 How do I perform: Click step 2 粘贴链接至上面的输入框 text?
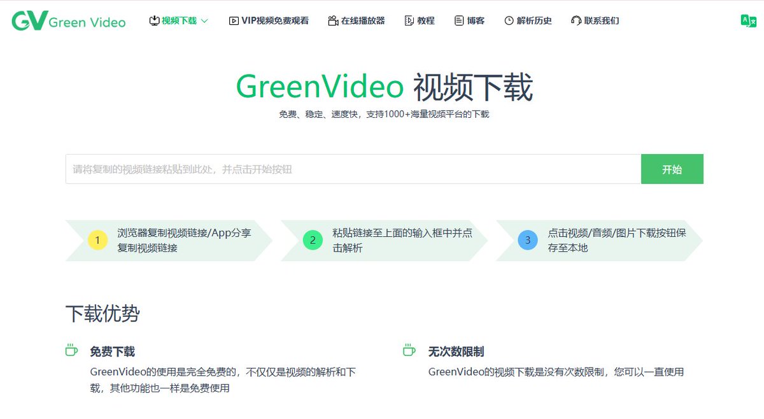[402, 241]
